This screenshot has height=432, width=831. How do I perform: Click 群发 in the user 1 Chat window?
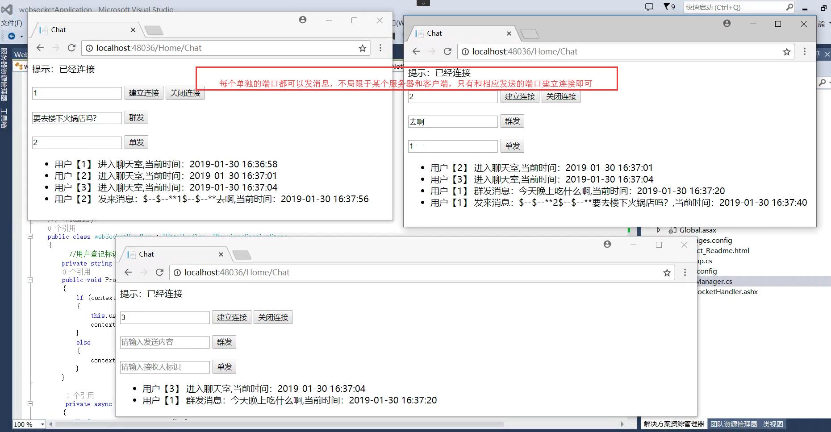(x=136, y=117)
